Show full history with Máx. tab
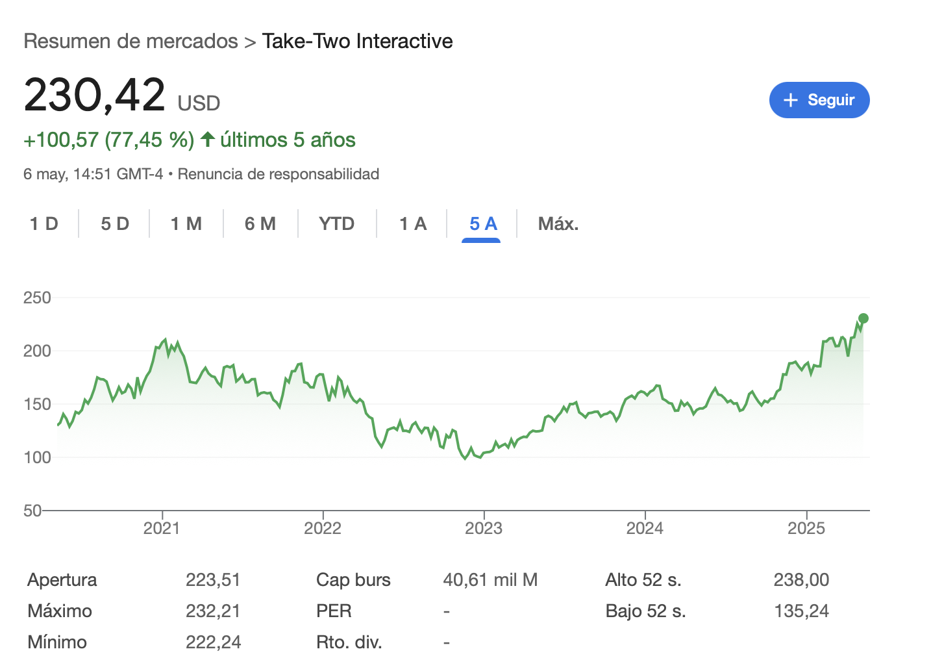This screenshot has height=660, width=931. point(558,224)
